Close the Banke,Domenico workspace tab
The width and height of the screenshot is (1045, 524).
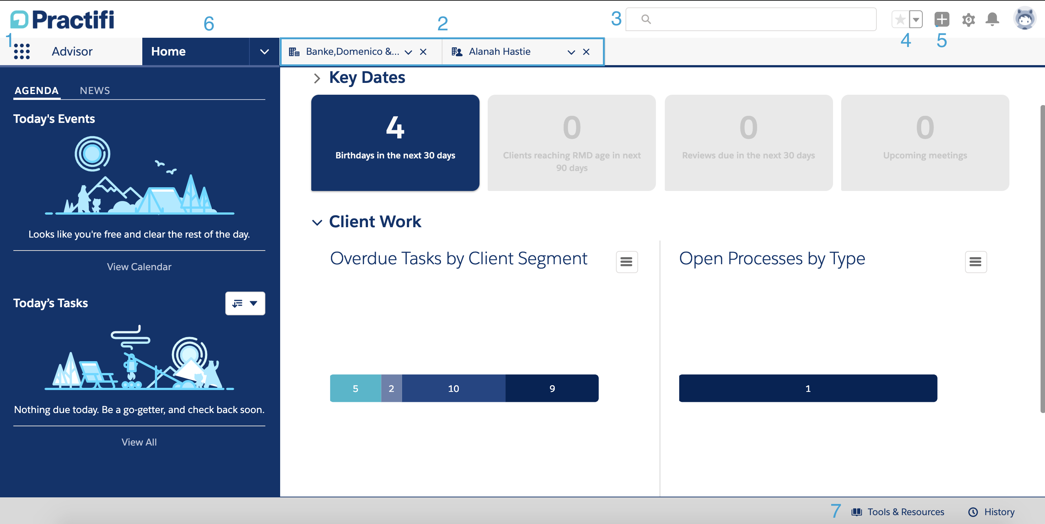(x=423, y=52)
